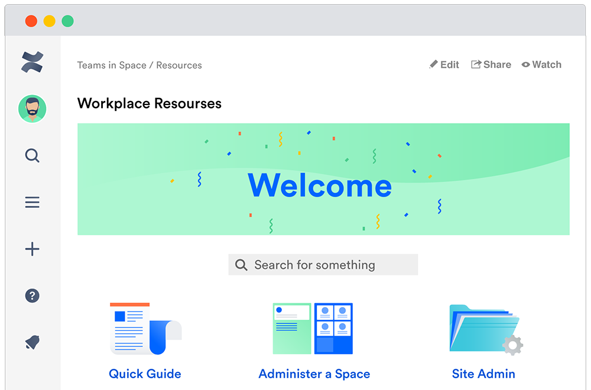Minimize the window with yellow button

click(x=50, y=21)
